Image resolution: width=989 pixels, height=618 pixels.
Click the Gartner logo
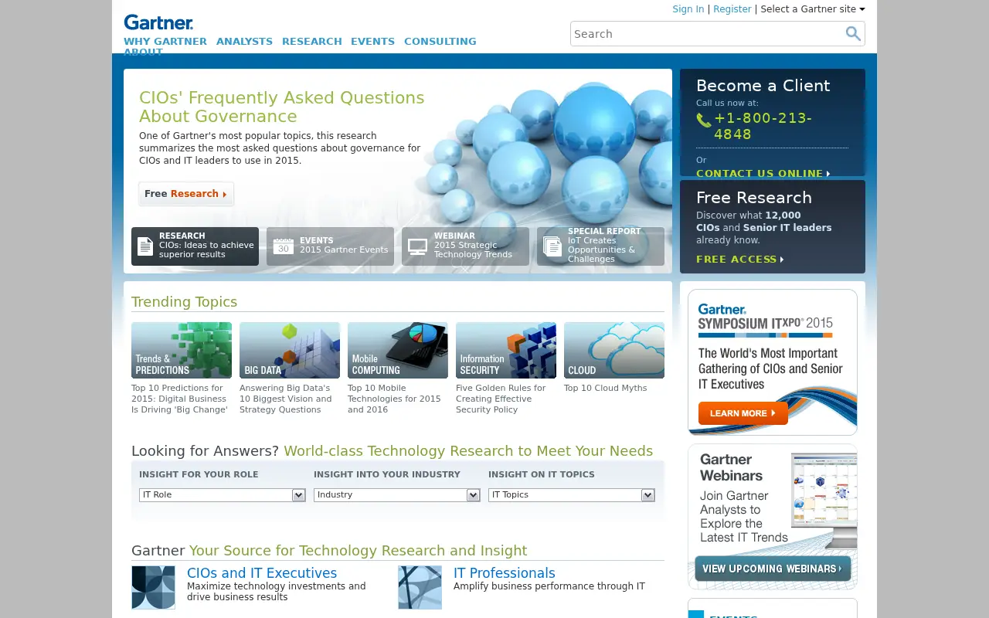(158, 22)
